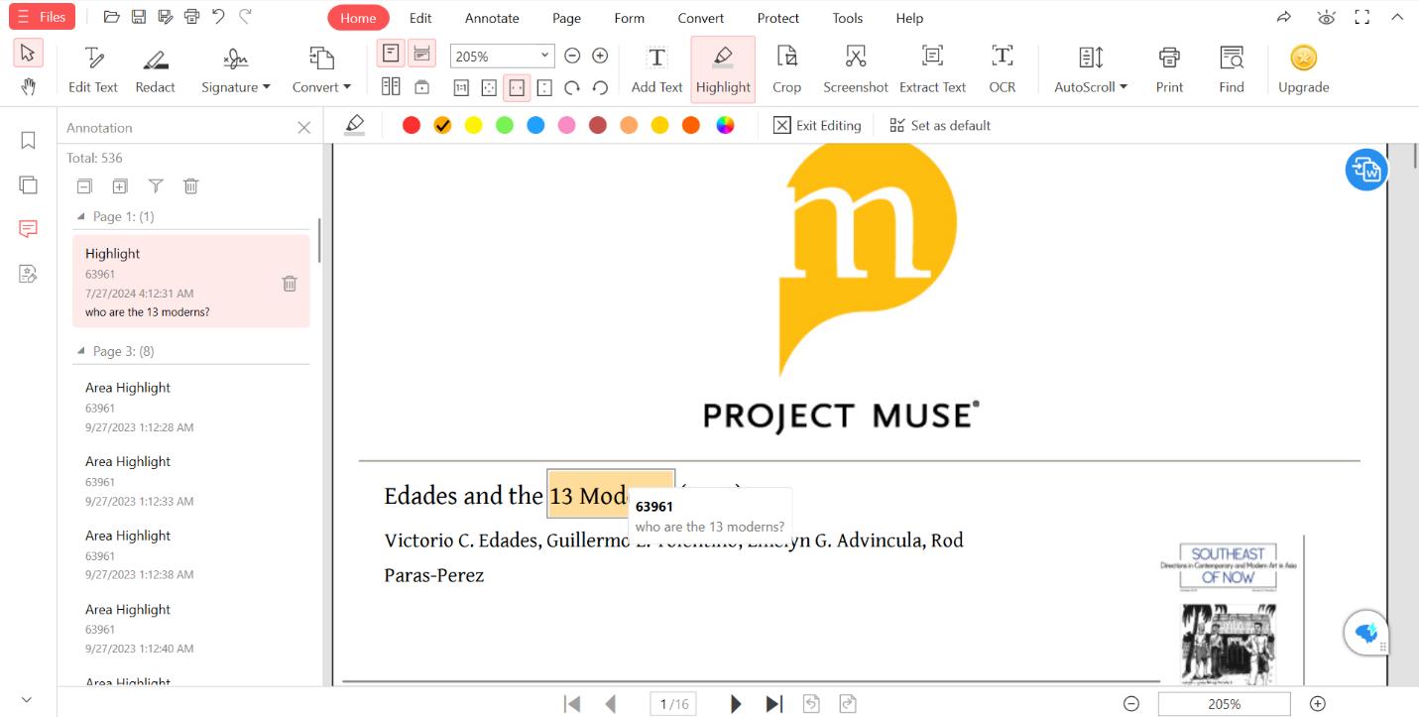
Task: Open the custom color wheel picker
Action: pos(725,125)
